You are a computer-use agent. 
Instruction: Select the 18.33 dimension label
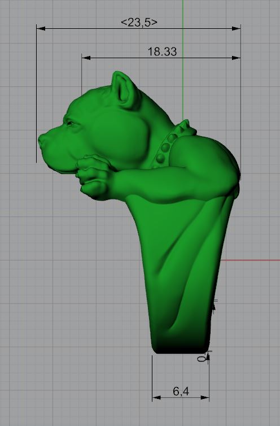click(x=162, y=51)
